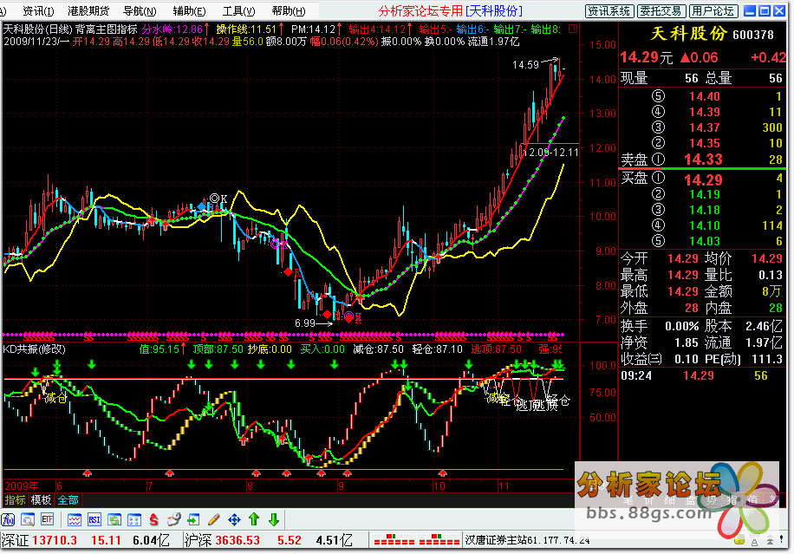The width and height of the screenshot is (794, 554).
Task: Open the multi-panel grid layout icon
Action: 134,519
